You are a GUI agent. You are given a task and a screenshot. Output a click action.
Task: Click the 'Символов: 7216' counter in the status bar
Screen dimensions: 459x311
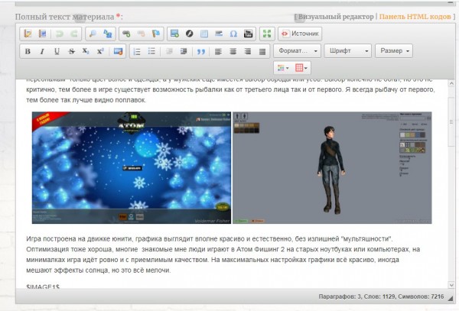click(421, 296)
